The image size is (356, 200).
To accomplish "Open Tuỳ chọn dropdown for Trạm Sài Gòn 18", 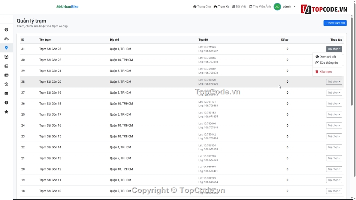I will click(334, 103).
